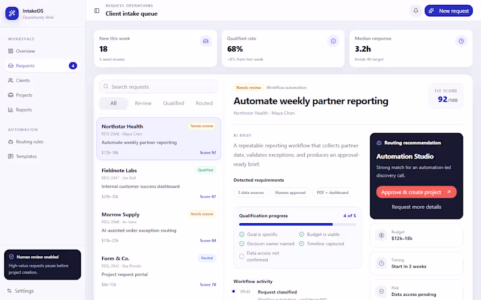Click the Request classified timeline dot
This screenshot has width=481, height=300.
pyautogui.click(x=233, y=292)
